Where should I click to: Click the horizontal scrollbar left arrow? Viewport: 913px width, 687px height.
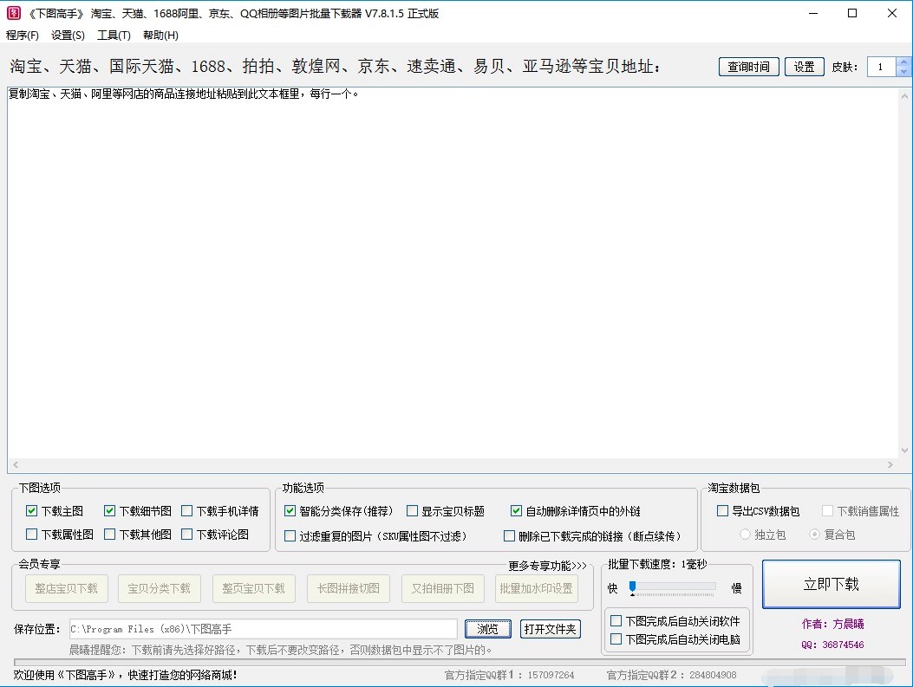16,464
